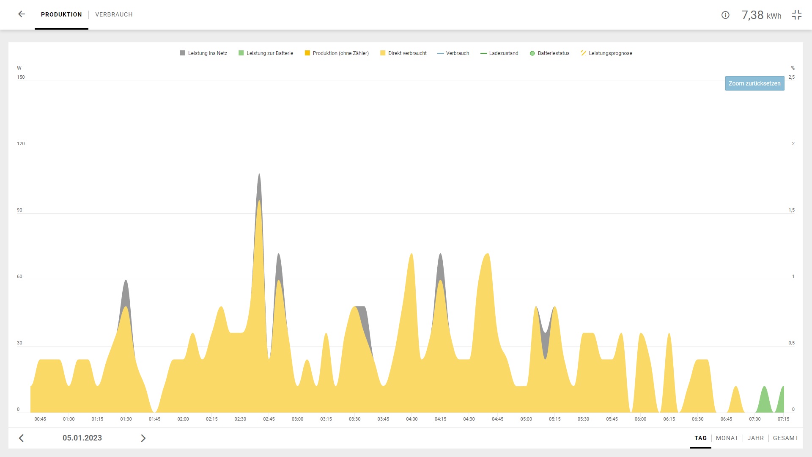Select the PRODUKTION tab
The height and width of the screenshot is (457, 812).
pyautogui.click(x=61, y=14)
